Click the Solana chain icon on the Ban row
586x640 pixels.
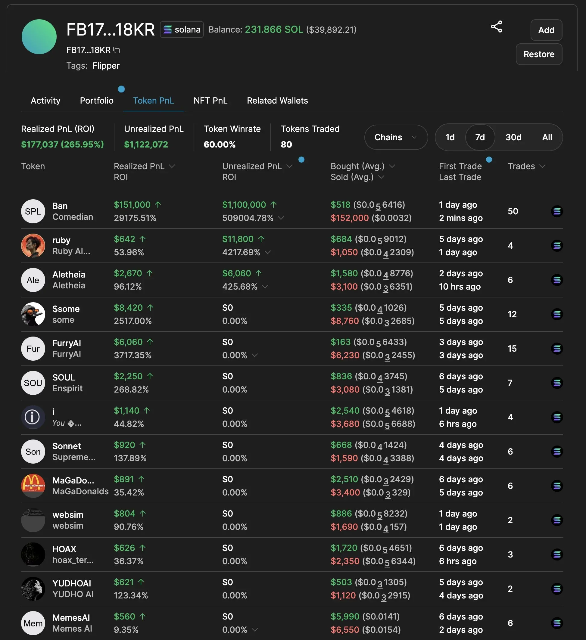(556, 211)
